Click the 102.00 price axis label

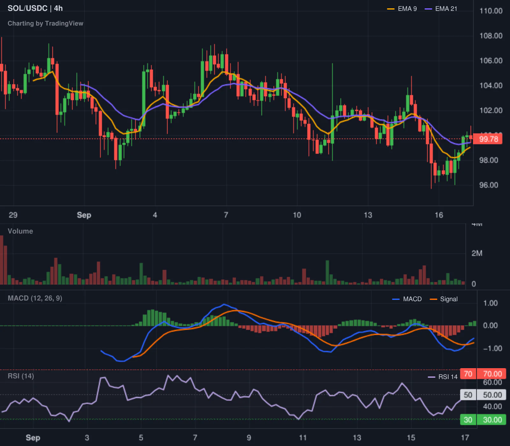pos(491,110)
